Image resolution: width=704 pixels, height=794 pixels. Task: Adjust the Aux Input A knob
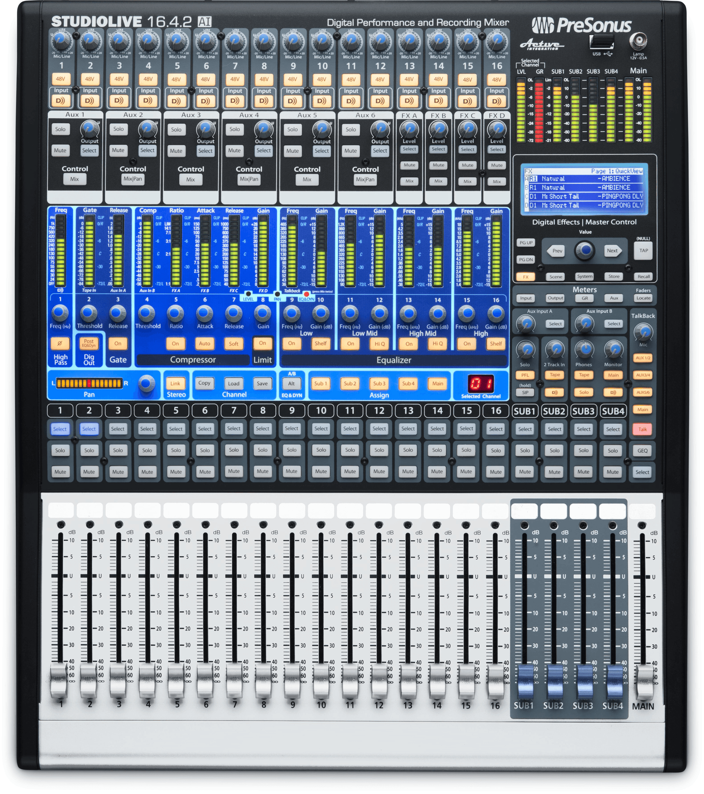(x=525, y=323)
